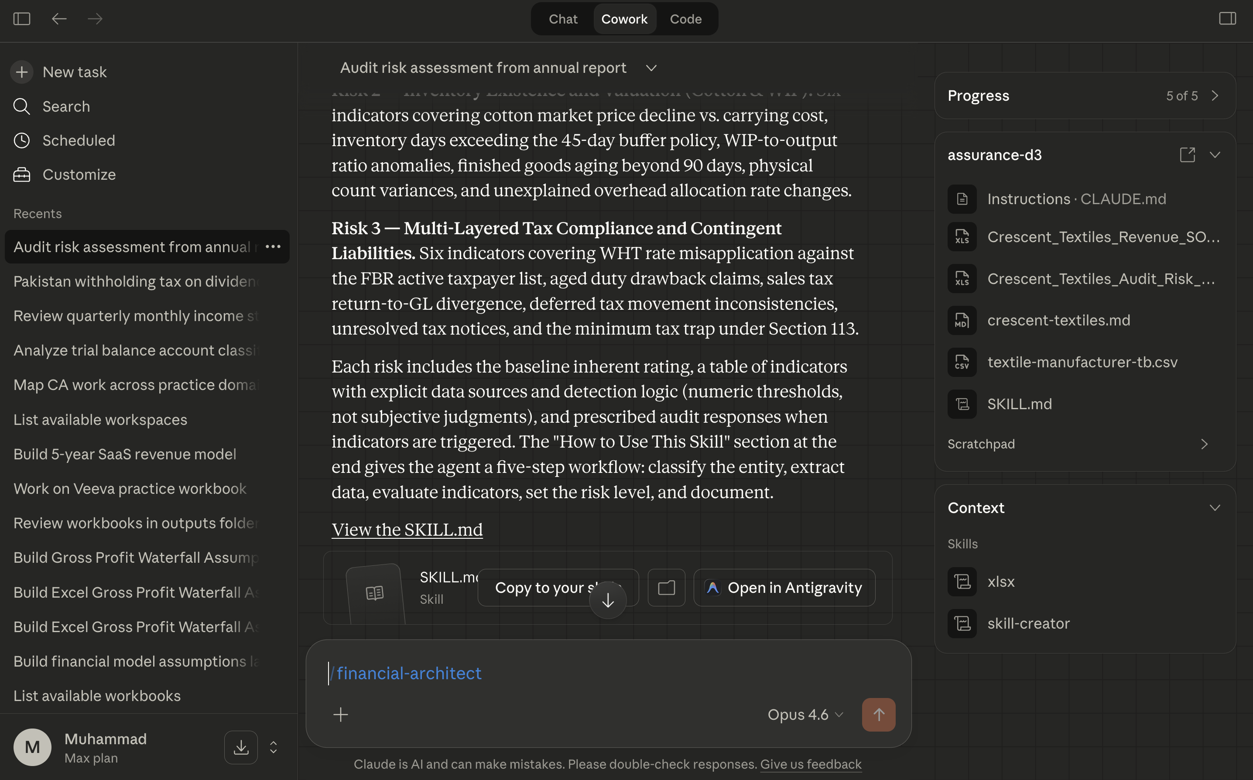Viewport: 1253px width, 780px height.
Task: Open Scheduled tasks clock icon
Action: [22, 140]
